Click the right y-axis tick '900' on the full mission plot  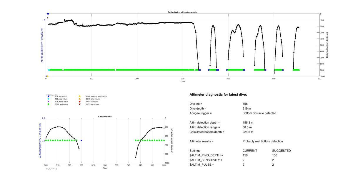pos(322,70)
